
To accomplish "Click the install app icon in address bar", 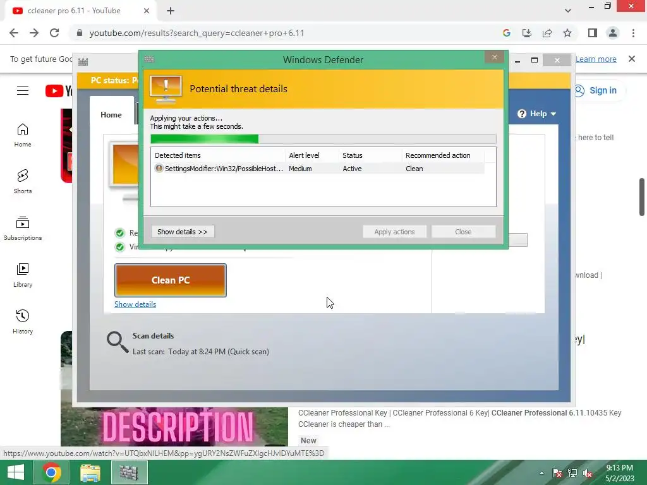I will point(527,33).
